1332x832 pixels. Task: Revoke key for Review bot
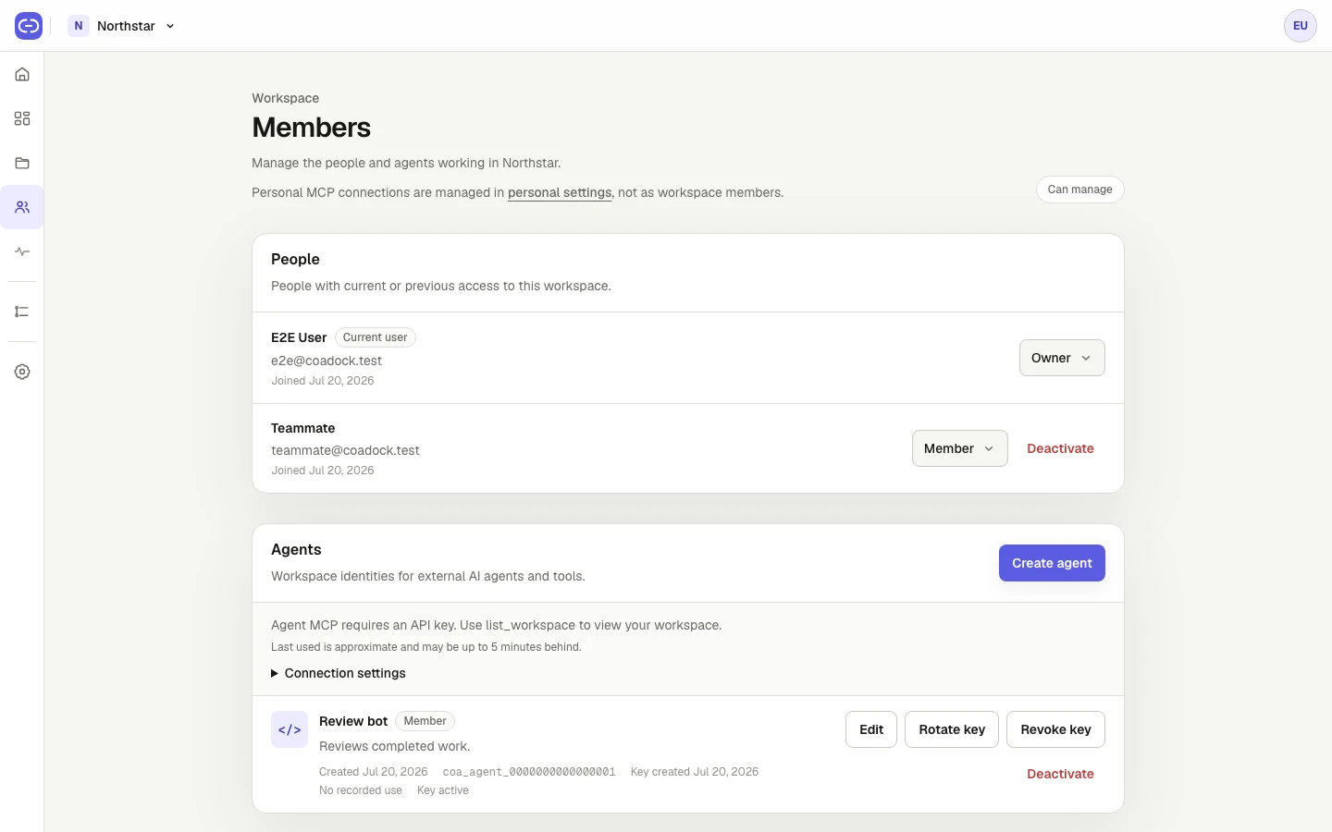(1055, 729)
